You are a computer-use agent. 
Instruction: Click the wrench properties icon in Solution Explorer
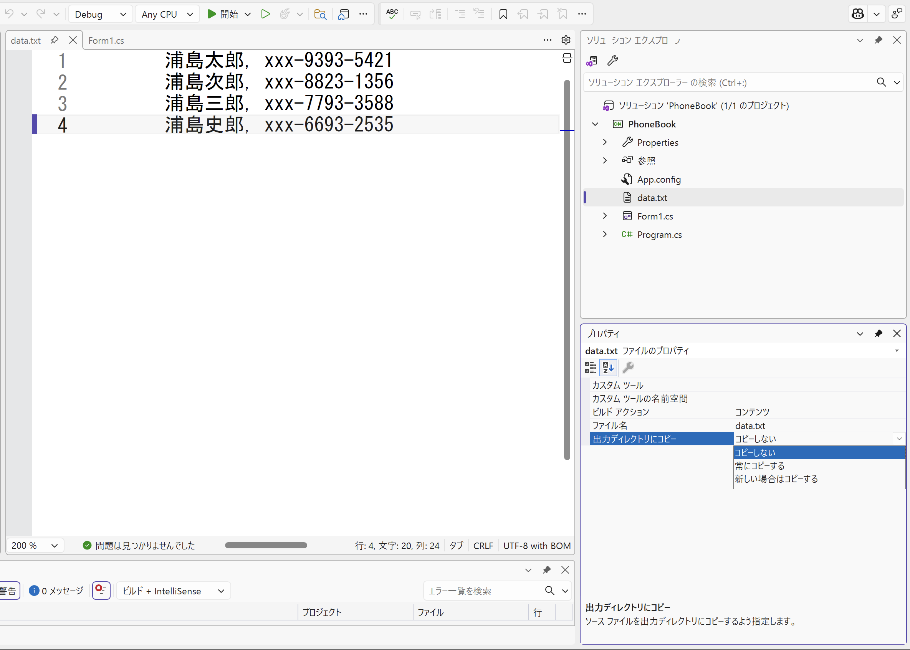pos(612,61)
